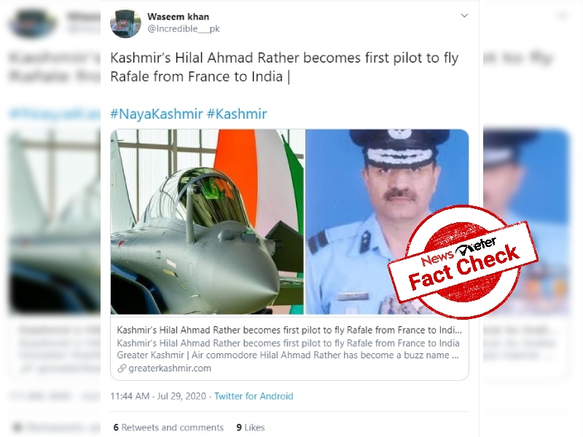583x437 pixels.
Task: Click the blurred avatar in the background
Action: coord(32,23)
